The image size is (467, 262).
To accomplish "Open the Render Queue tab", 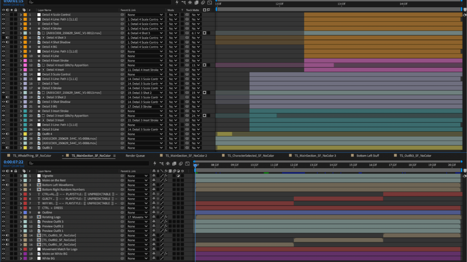I will point(135,156).
